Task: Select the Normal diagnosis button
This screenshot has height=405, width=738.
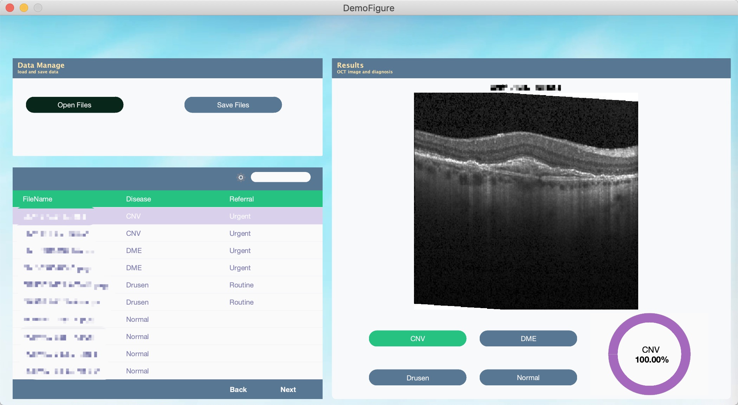Action: click(x=528, y=378)
